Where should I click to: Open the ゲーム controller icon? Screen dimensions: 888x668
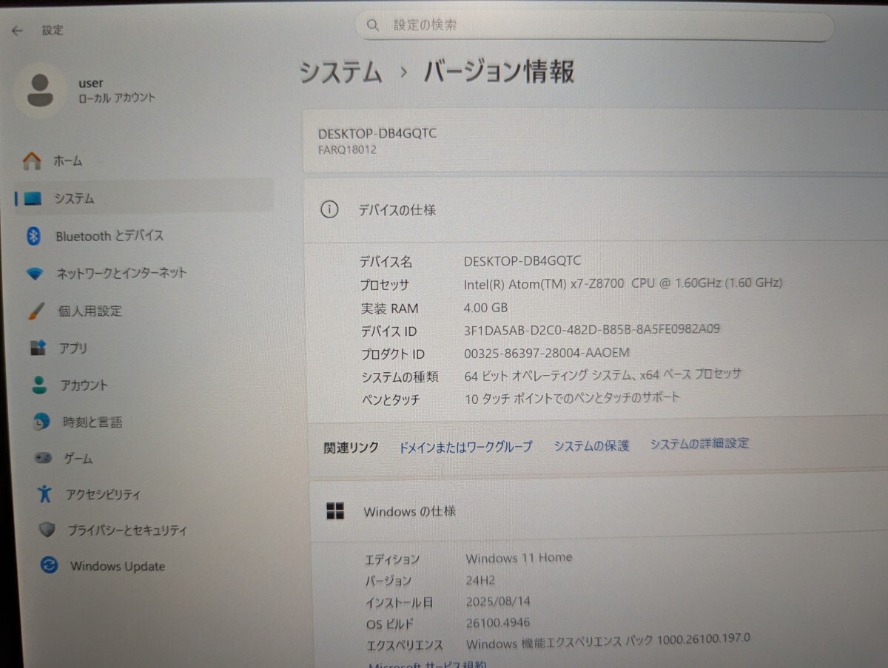pyautogui.click(x=43, y=459)
